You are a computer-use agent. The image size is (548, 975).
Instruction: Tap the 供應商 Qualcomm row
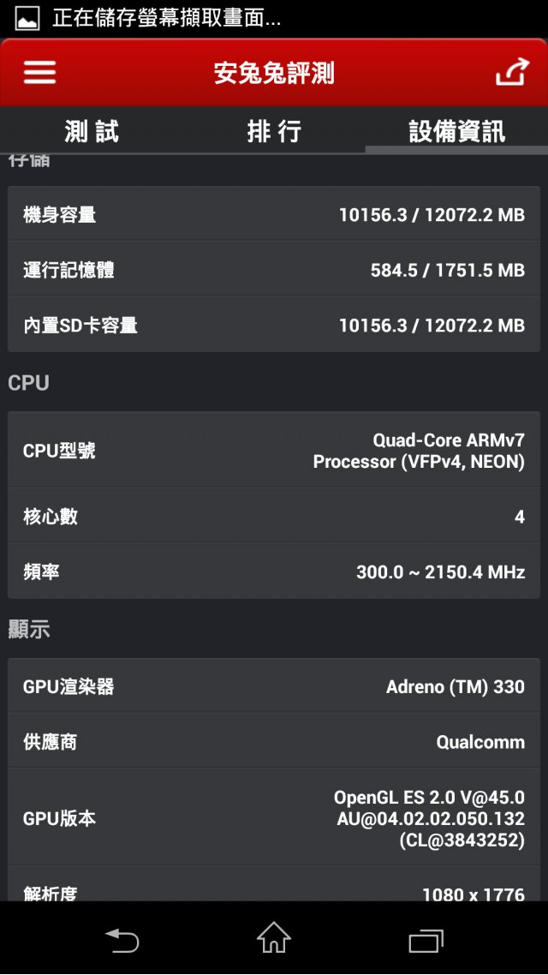tap(274, 741)
